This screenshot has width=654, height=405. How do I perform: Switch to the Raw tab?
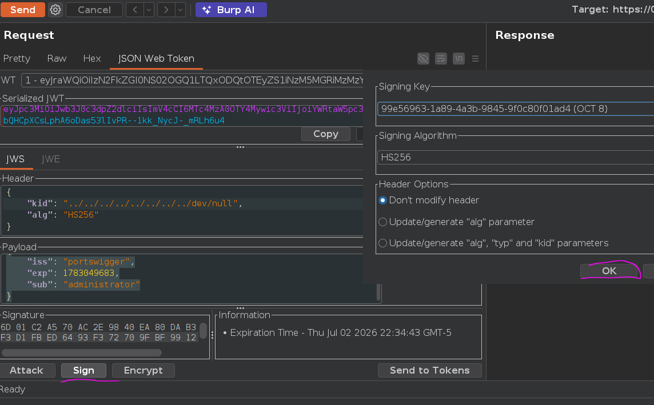tap(57, 58)
